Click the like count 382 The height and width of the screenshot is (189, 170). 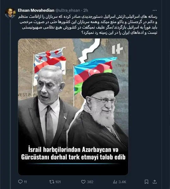[x=90, y=182]
